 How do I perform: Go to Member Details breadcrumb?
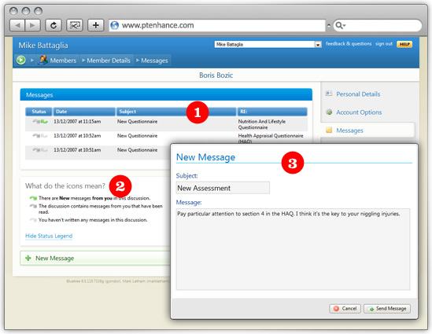click(x=109, y=61)
